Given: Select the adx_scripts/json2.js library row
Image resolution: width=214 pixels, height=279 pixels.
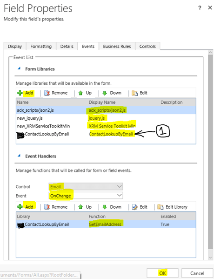Looking at the screenshot, I should [106, 110].
